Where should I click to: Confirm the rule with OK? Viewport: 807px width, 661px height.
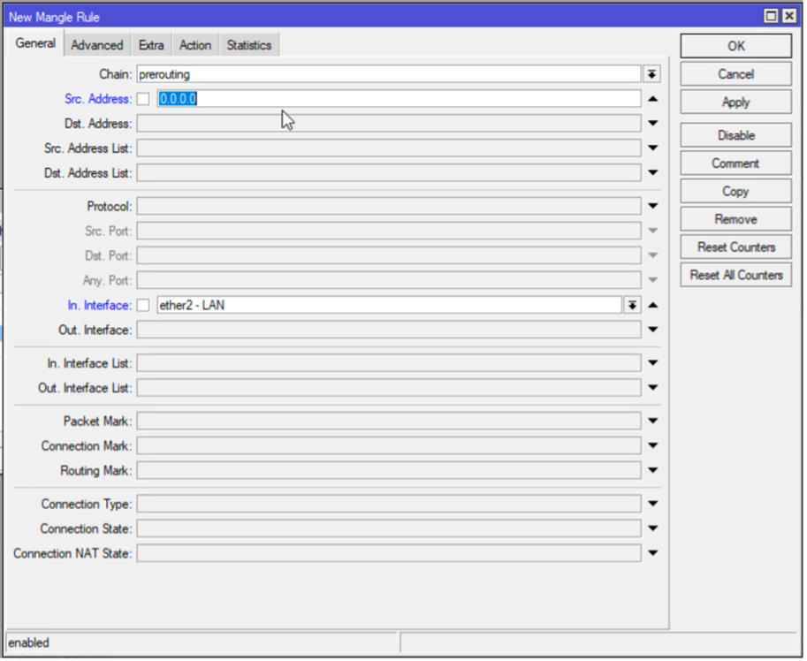click(x=735, y=45)
